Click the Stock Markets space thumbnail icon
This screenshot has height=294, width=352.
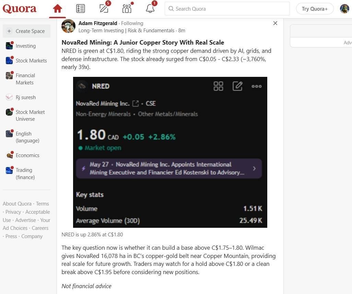(x=9, y=60)
